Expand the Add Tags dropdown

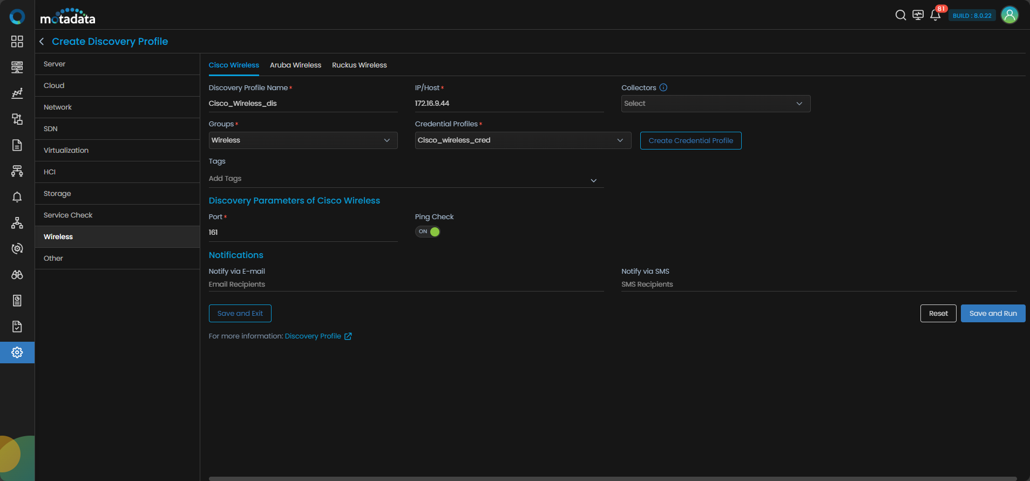(593, 180)
